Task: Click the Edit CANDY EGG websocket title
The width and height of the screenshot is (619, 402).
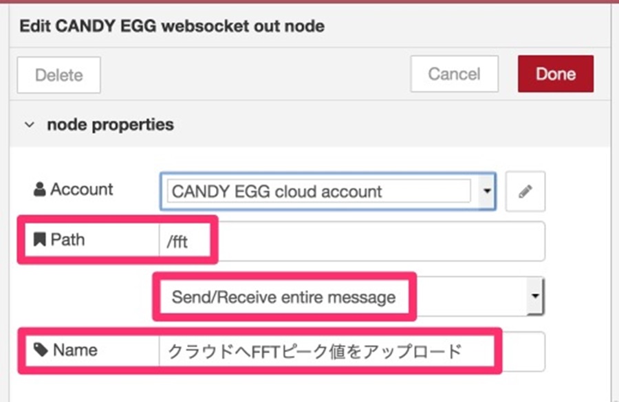Action: [x=172, y=26]
